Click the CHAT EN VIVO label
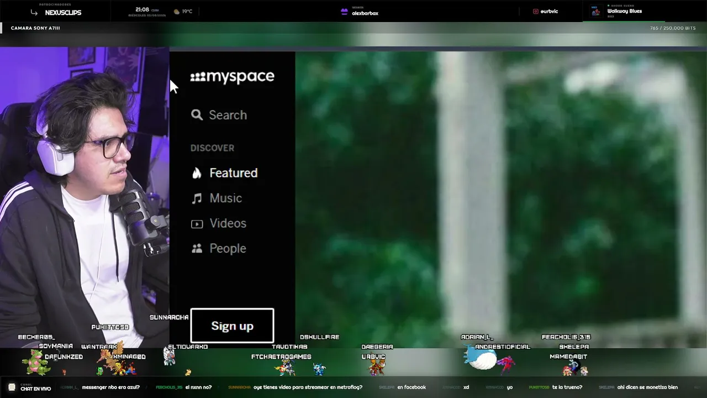 coord(36,389)
